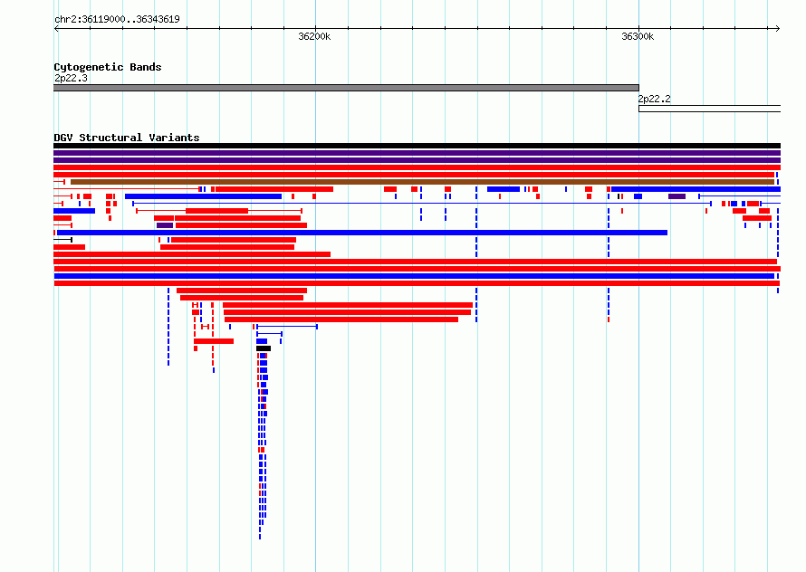Select the small black variant block below 36200k

pos(264,348)
